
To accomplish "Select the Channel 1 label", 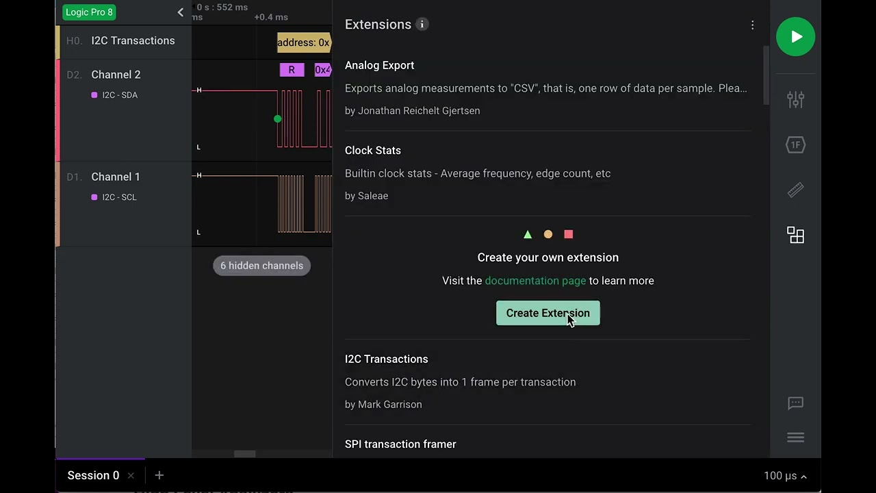I will [116, 177].
